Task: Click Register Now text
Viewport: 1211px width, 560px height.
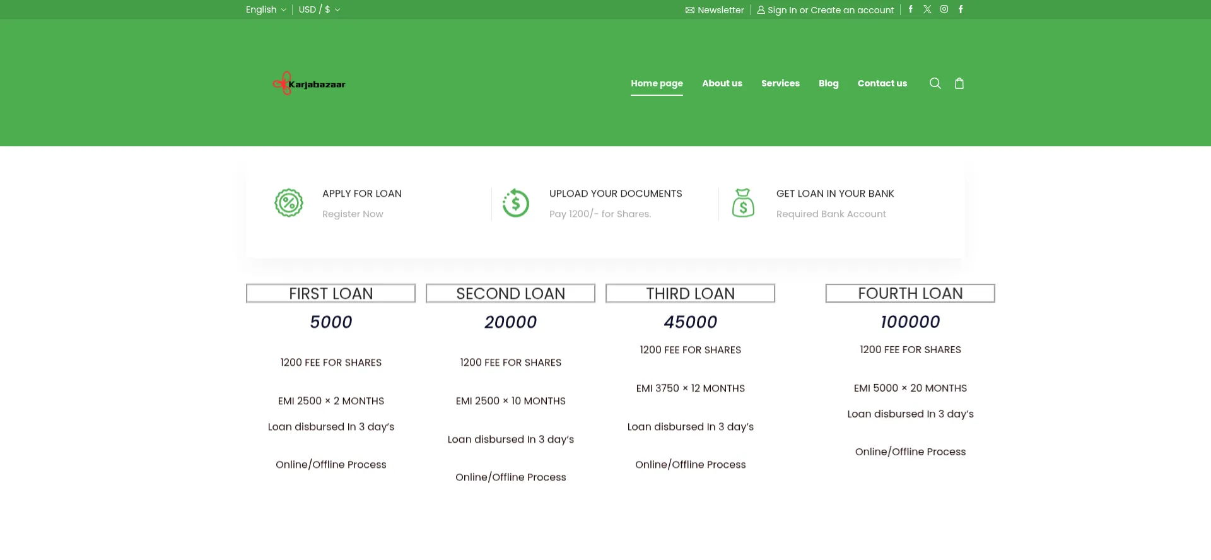Action: (x=353, y=214)
